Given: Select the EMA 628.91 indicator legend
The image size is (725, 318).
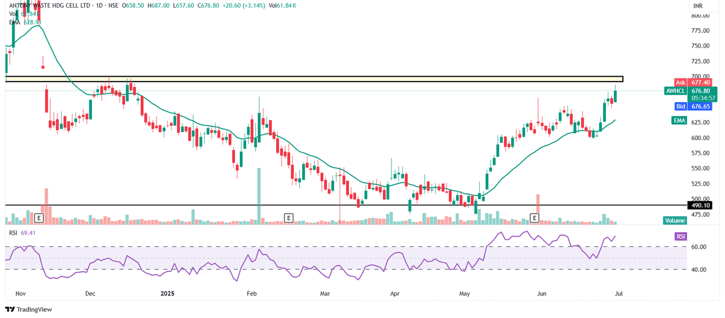Looking at the screenshot, I should 25,22.
